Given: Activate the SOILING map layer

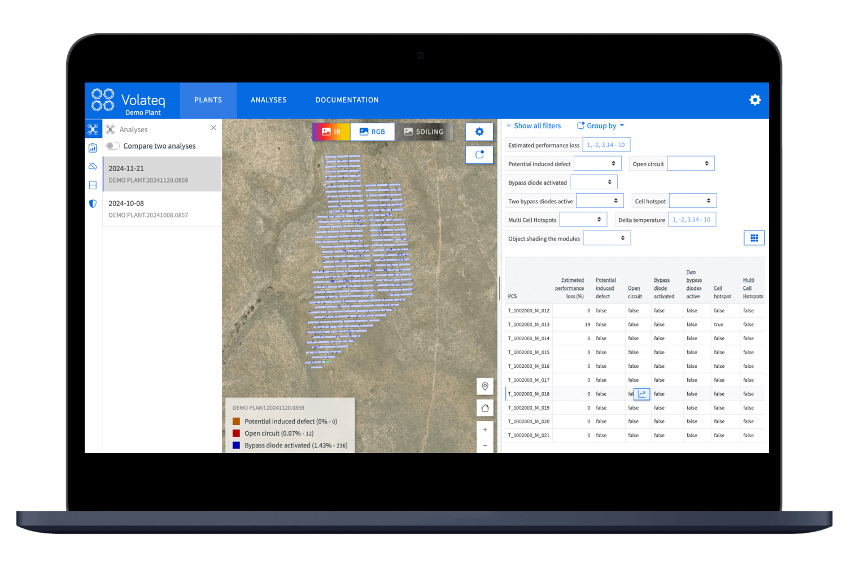Looking at the screenshot, I should pyautogui.click(x=423, y=132).
